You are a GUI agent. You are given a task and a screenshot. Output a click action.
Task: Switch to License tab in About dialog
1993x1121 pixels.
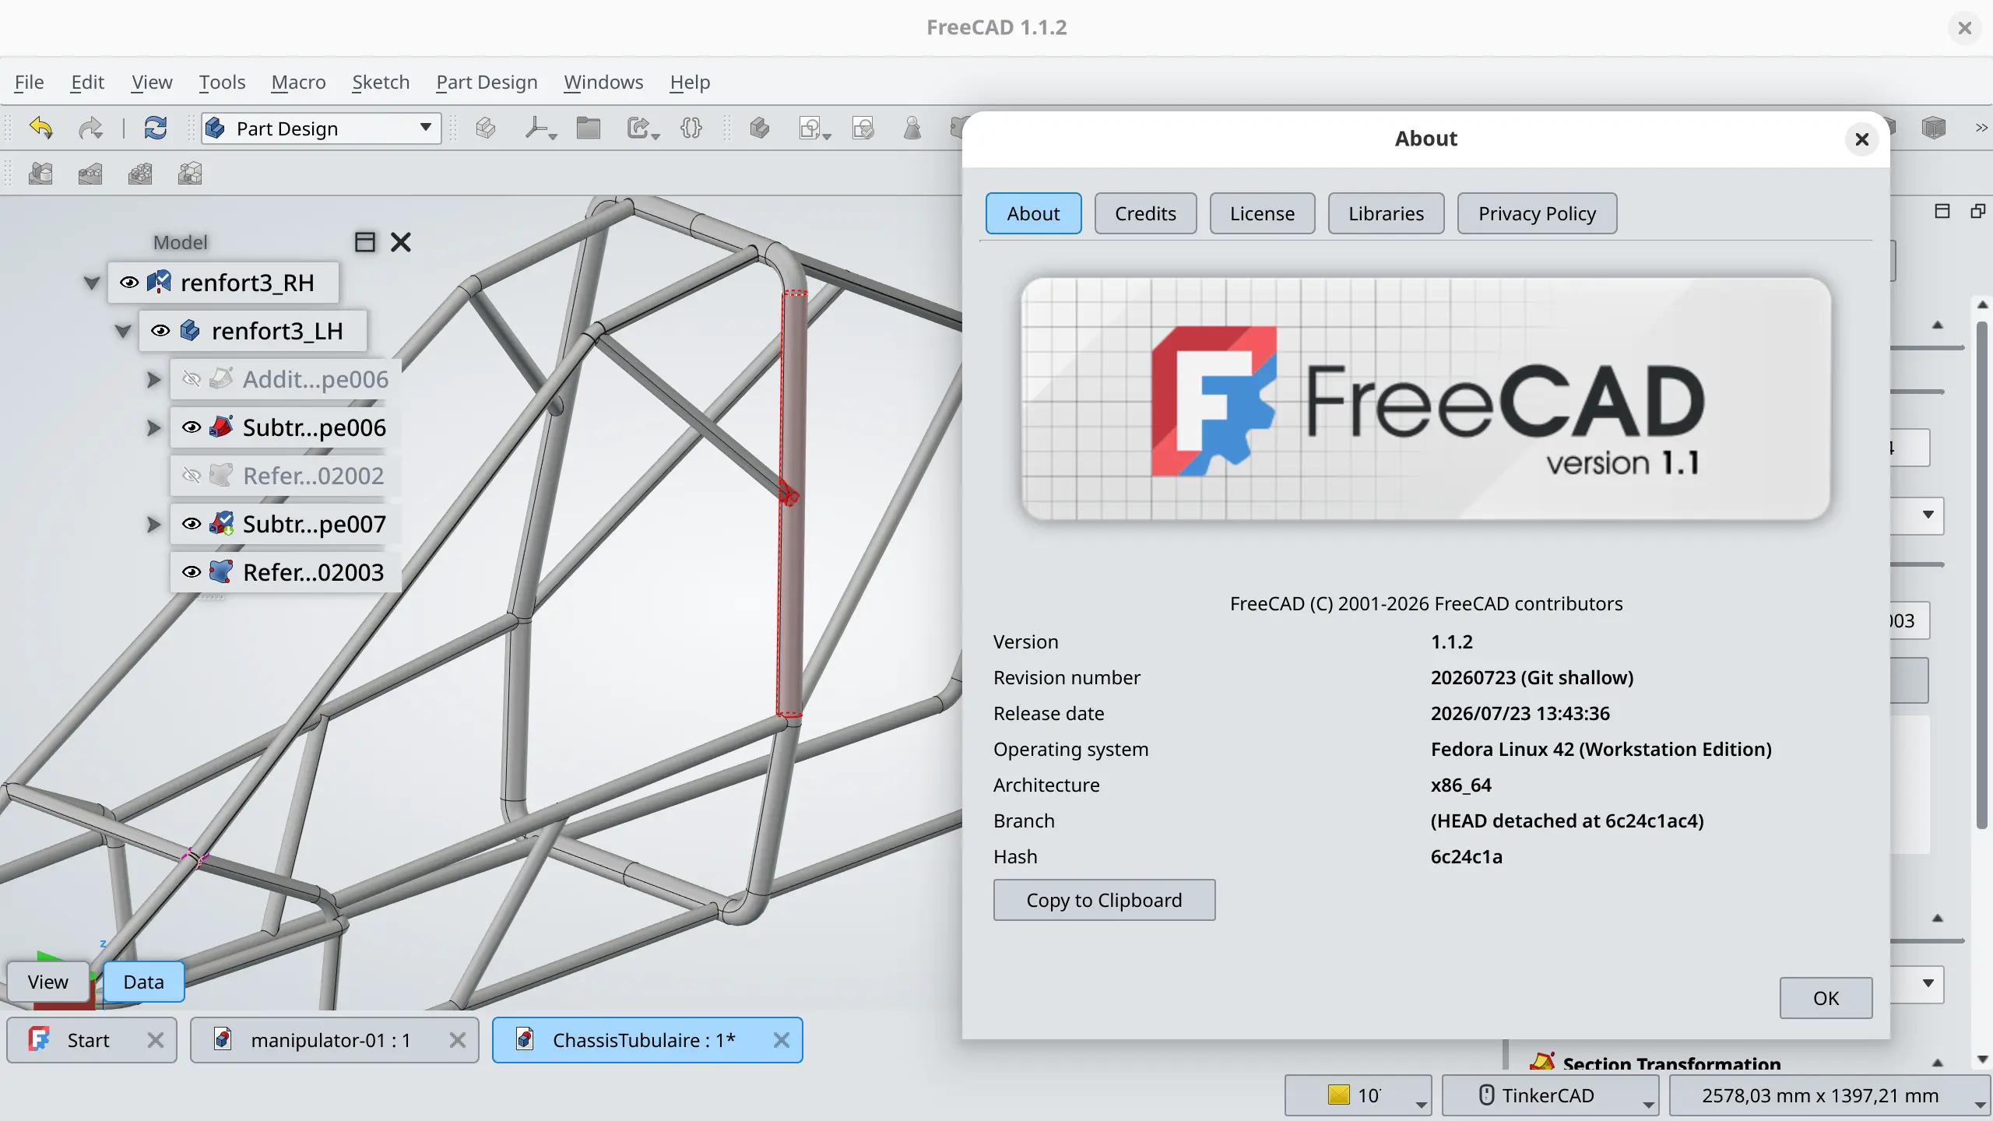[x=1262, y=213]
